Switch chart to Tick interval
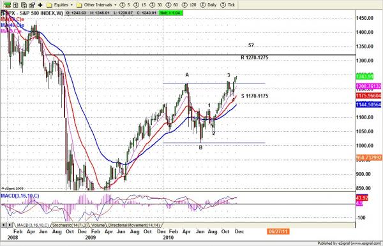This screenshot has width=383, height=246. [x=228, y=4]
